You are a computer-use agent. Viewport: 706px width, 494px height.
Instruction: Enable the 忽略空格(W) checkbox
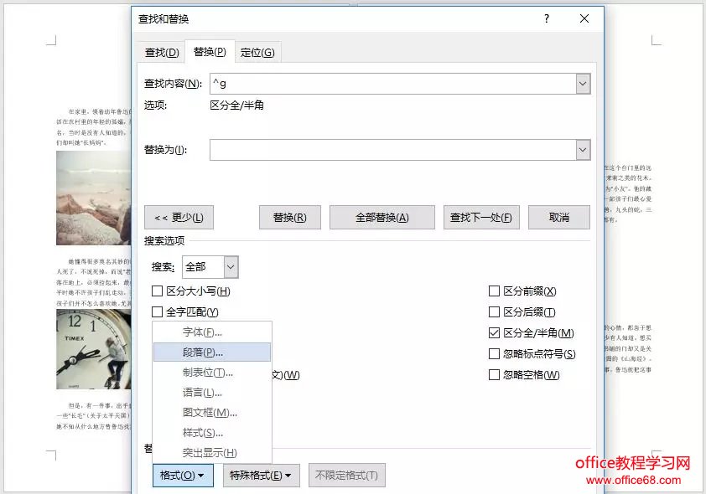point(494,375)
